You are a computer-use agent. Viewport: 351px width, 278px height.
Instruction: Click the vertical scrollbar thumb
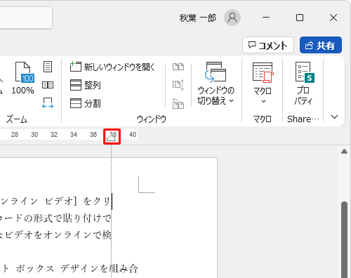(x=344, y=239)
